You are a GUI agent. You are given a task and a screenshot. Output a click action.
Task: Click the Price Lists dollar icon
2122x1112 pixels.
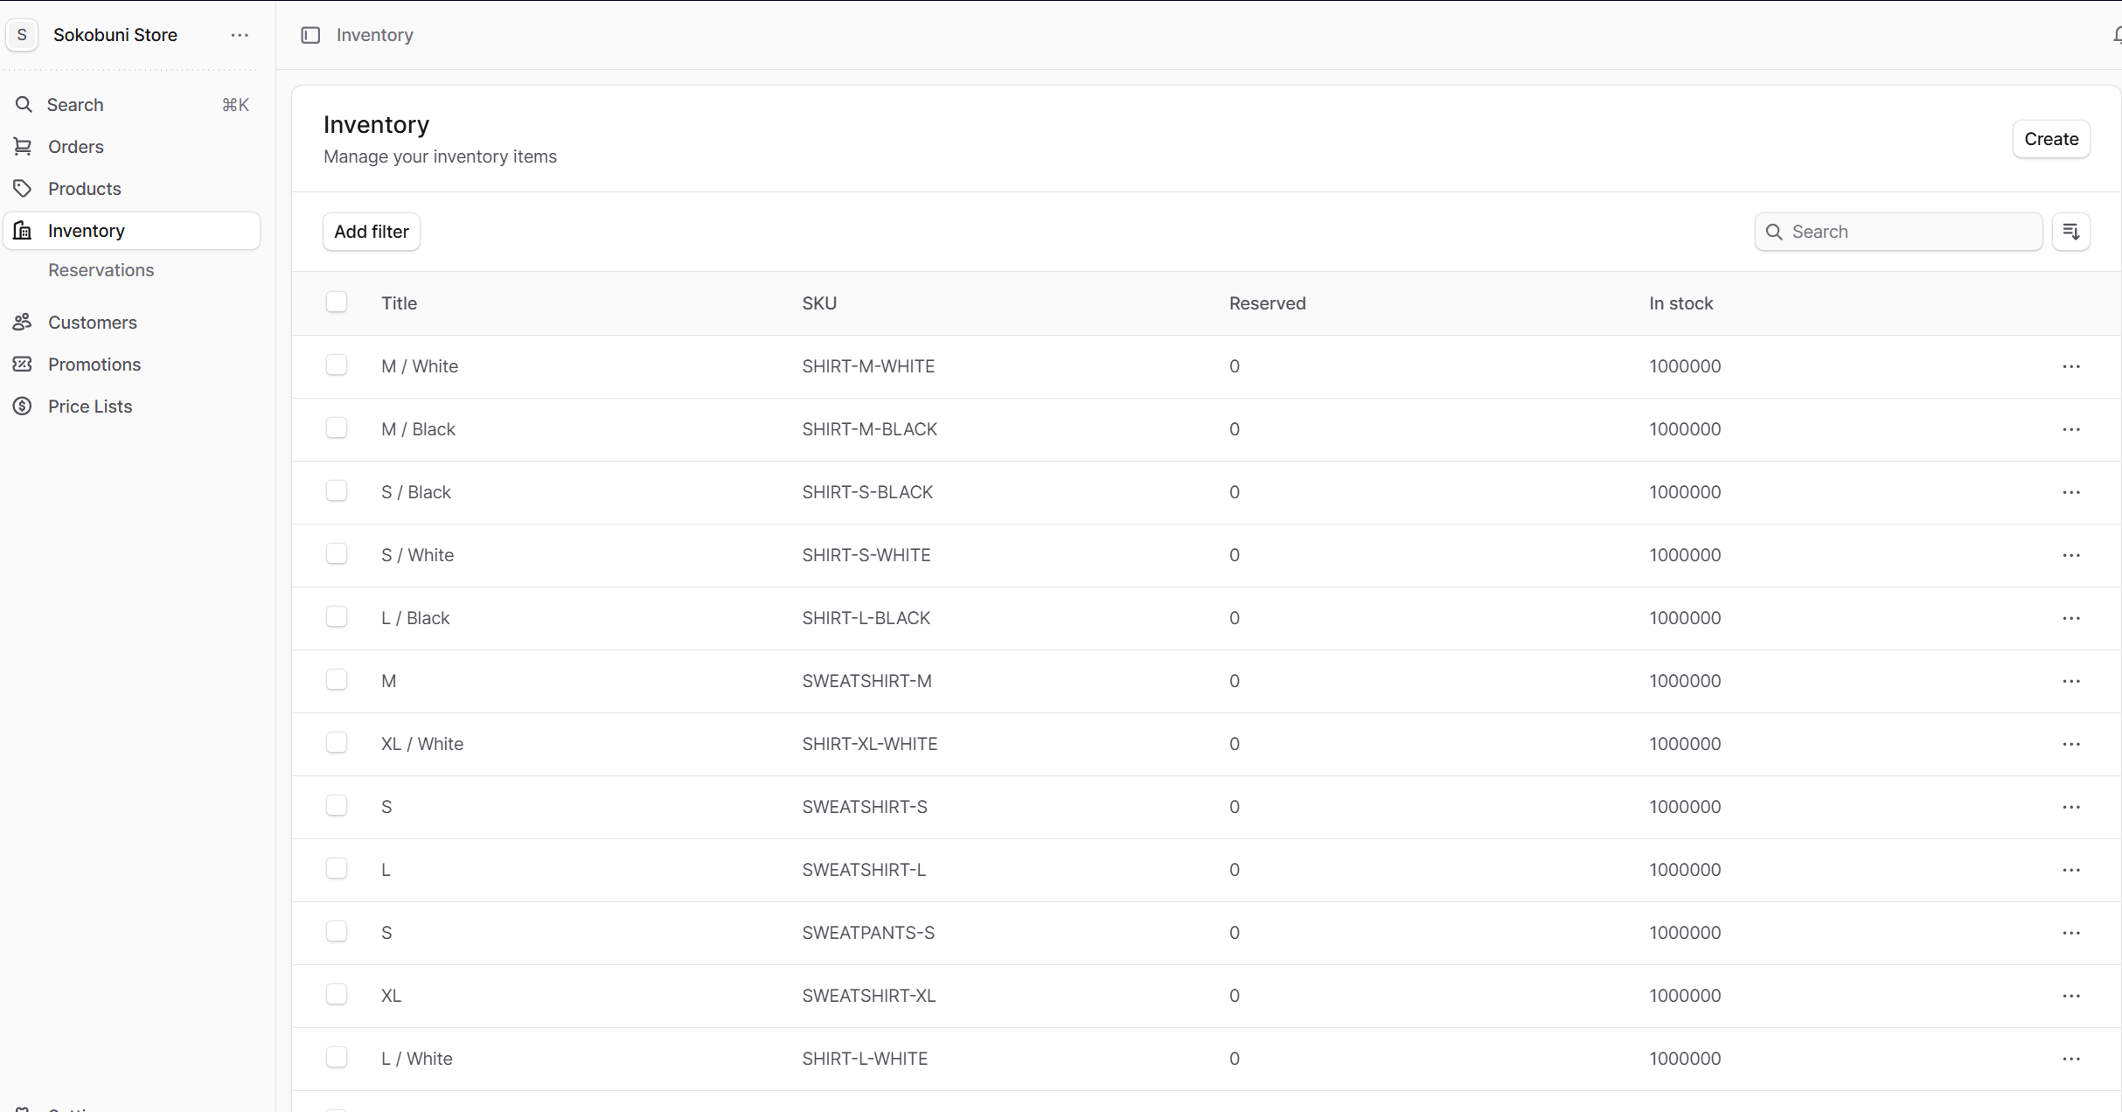[x=23, y=407]
